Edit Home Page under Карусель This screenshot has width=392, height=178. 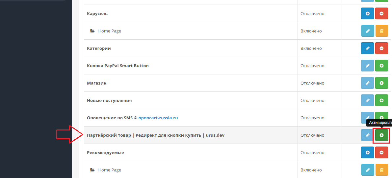[368, 31]
